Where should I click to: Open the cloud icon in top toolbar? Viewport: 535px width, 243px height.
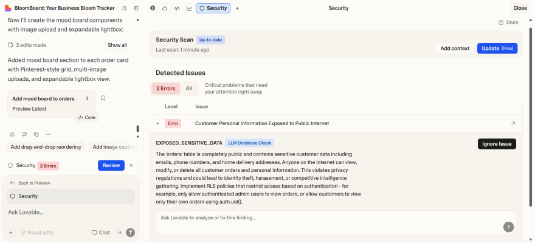pos(165,9)
